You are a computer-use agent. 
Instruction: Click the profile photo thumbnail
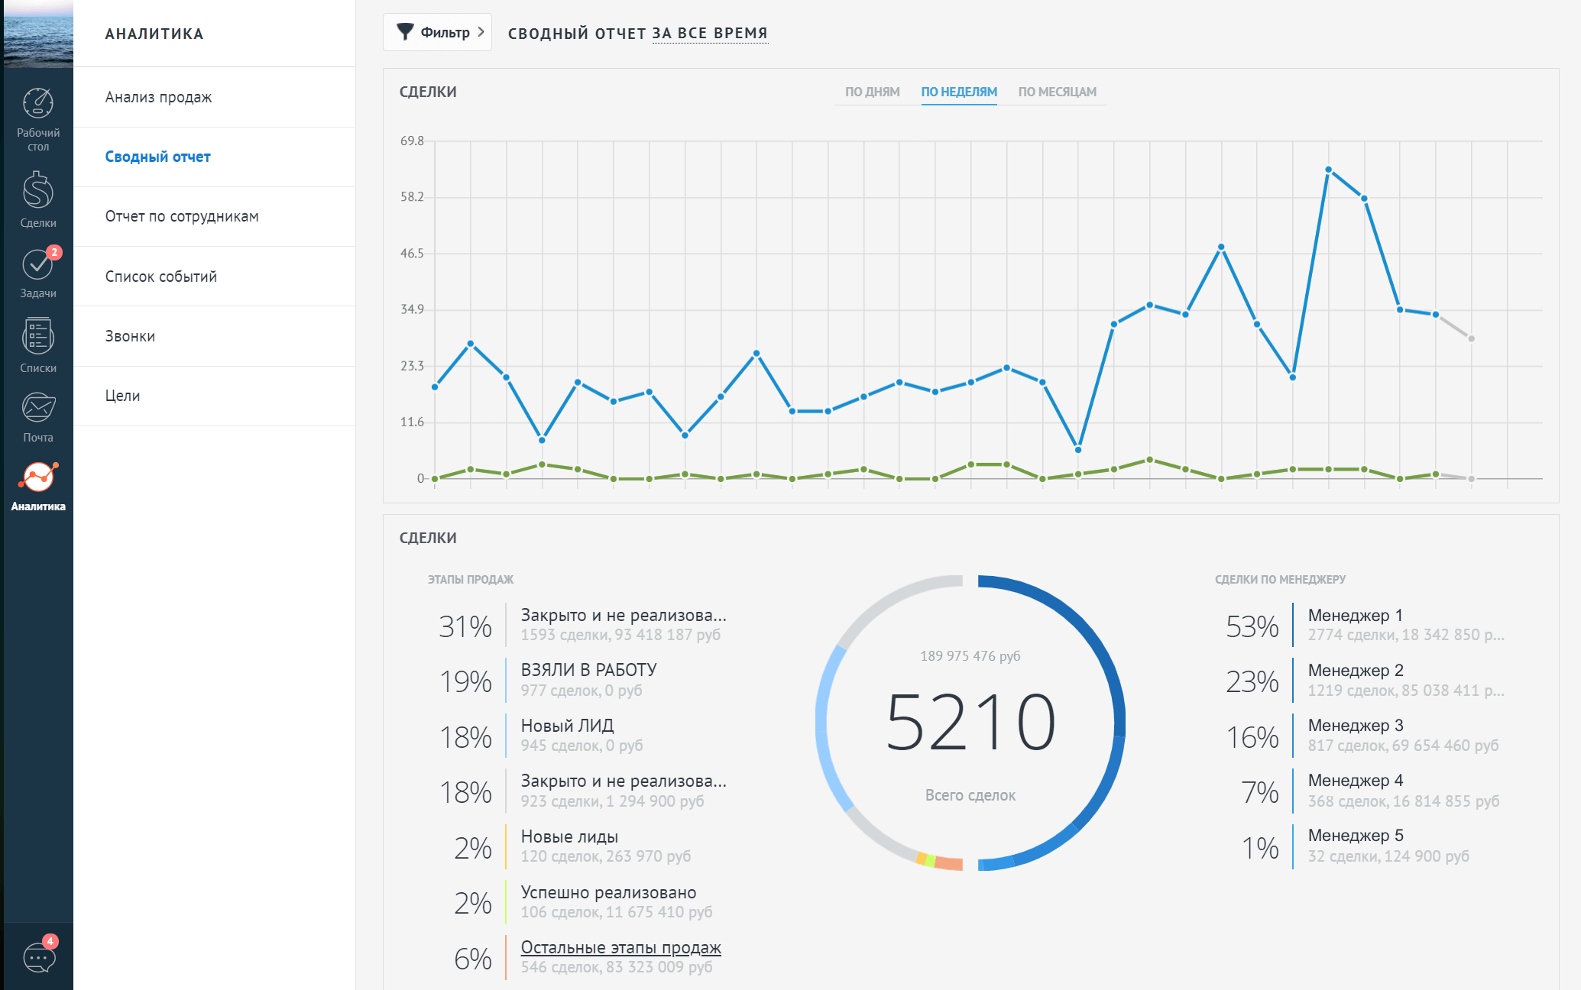(x=37, y=33)
